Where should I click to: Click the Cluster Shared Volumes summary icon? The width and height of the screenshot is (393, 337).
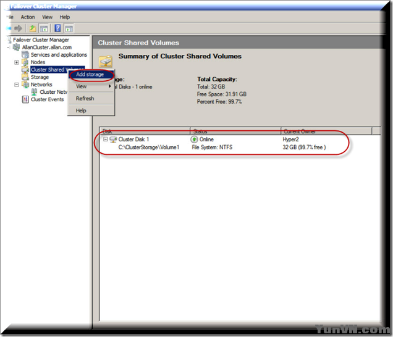106,61
